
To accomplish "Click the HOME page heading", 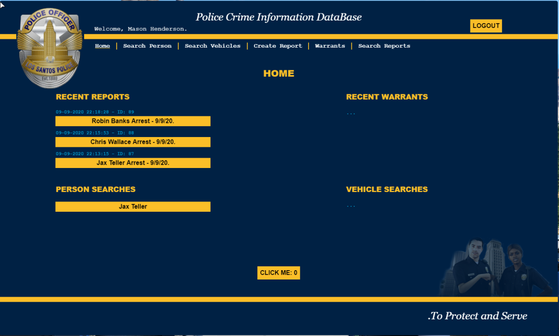I will pos(279,73).
